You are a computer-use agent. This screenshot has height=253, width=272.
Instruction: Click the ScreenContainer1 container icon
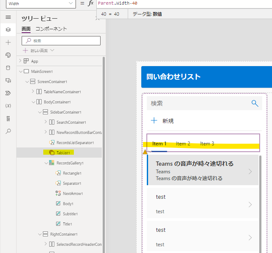33,81
